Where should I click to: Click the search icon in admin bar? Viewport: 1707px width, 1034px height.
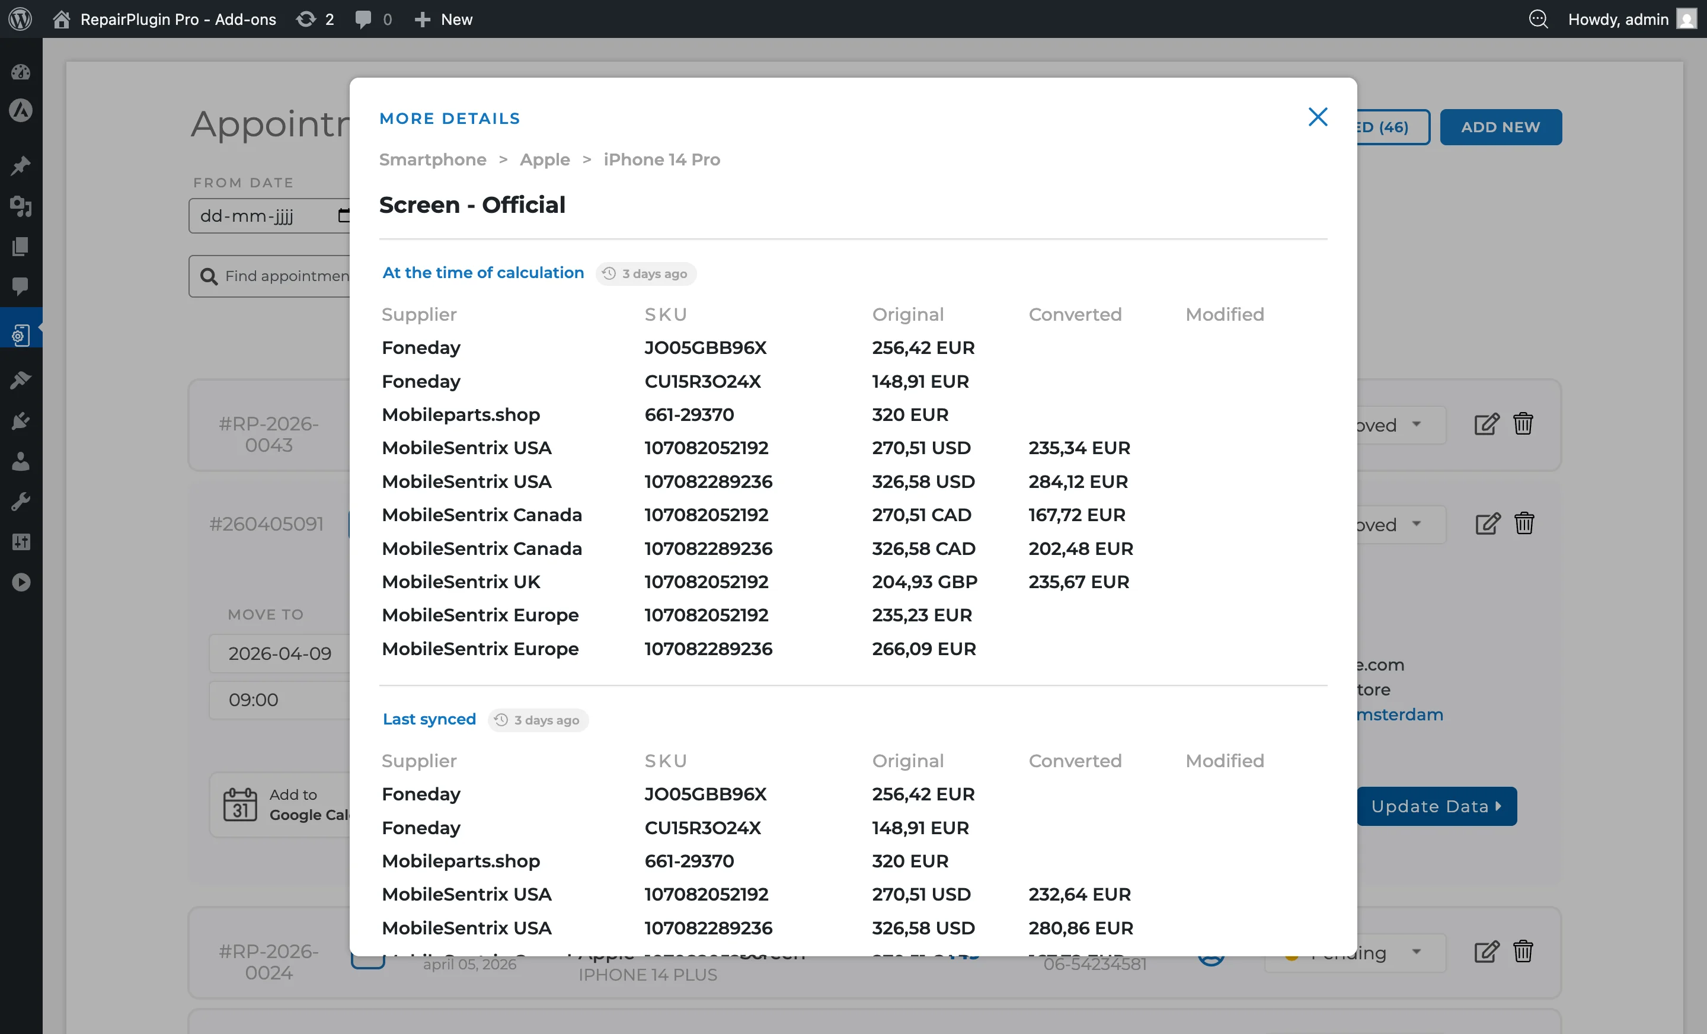[x=1537, y=19]
